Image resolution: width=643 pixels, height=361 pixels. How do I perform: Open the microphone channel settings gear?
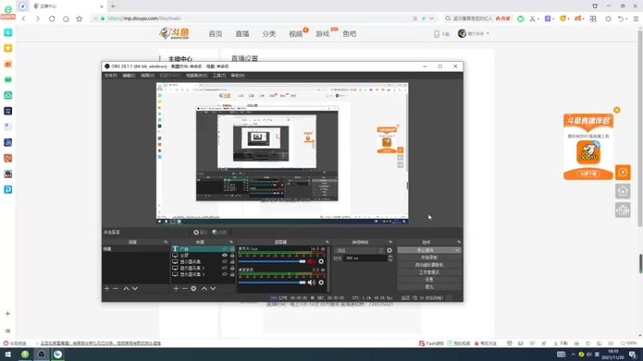pyautogui.click(x=321, y=262)
